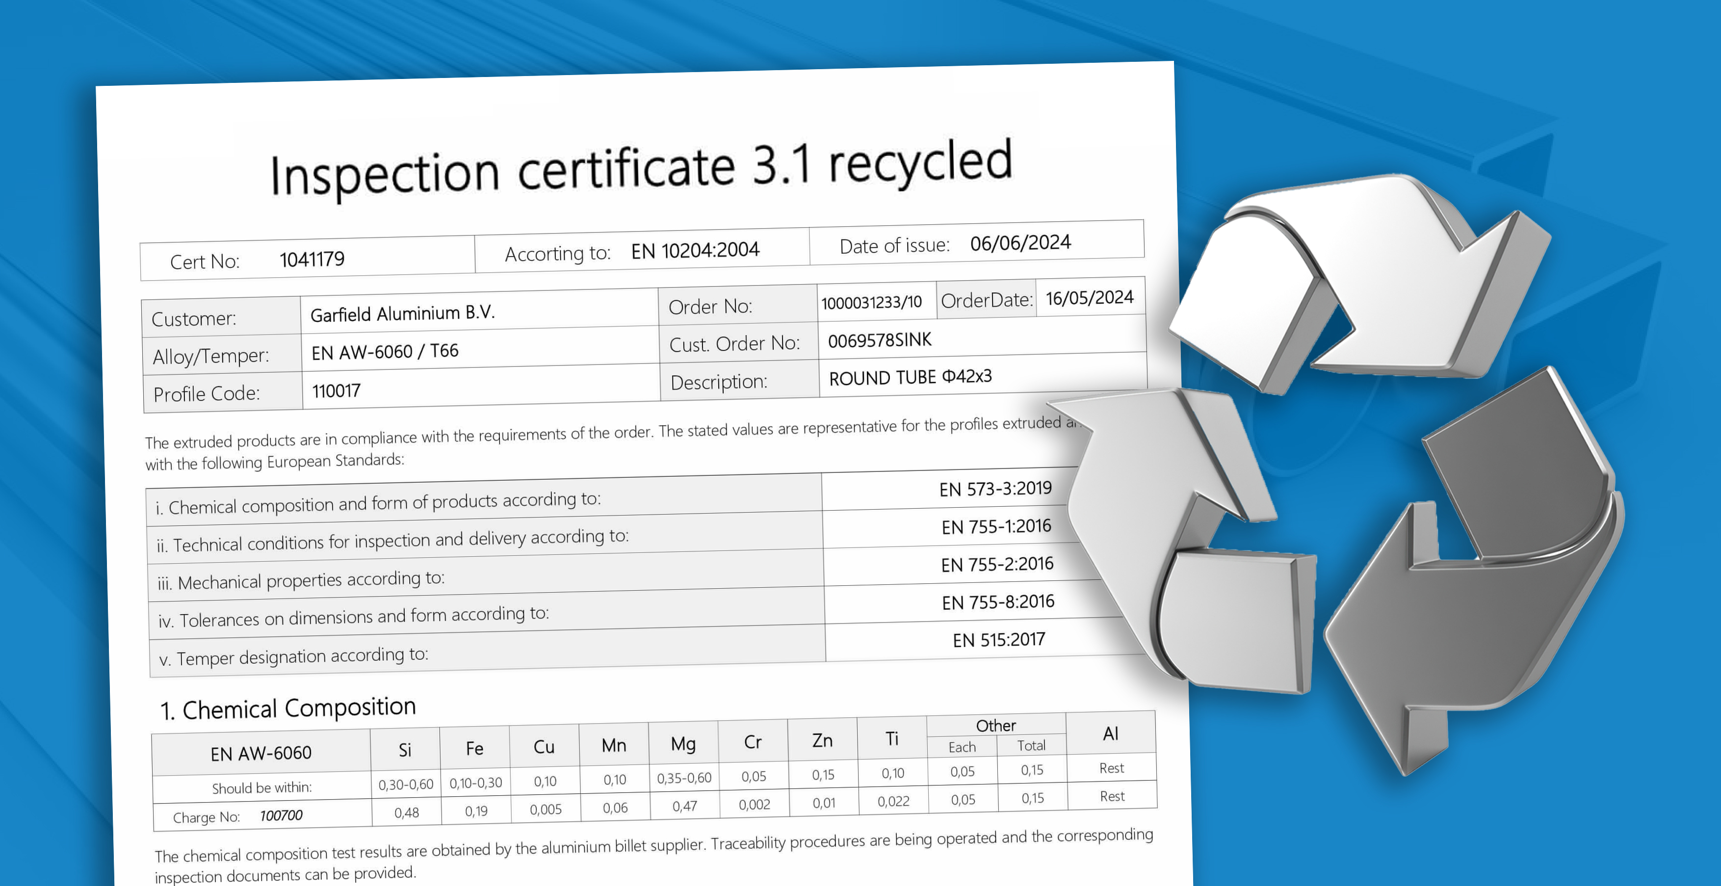Click the measured Fe value '0,19'
1721x886 pixels.
pos(476,811)
